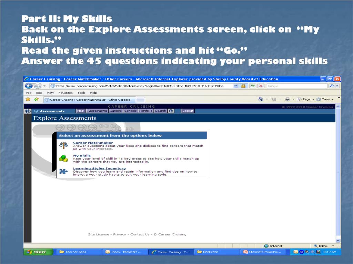Click the browser Back arrow button
Viewport: 353px width, 264px height.
point(29,86)
